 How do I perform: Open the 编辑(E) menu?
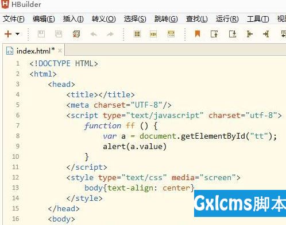click(44, 19)
